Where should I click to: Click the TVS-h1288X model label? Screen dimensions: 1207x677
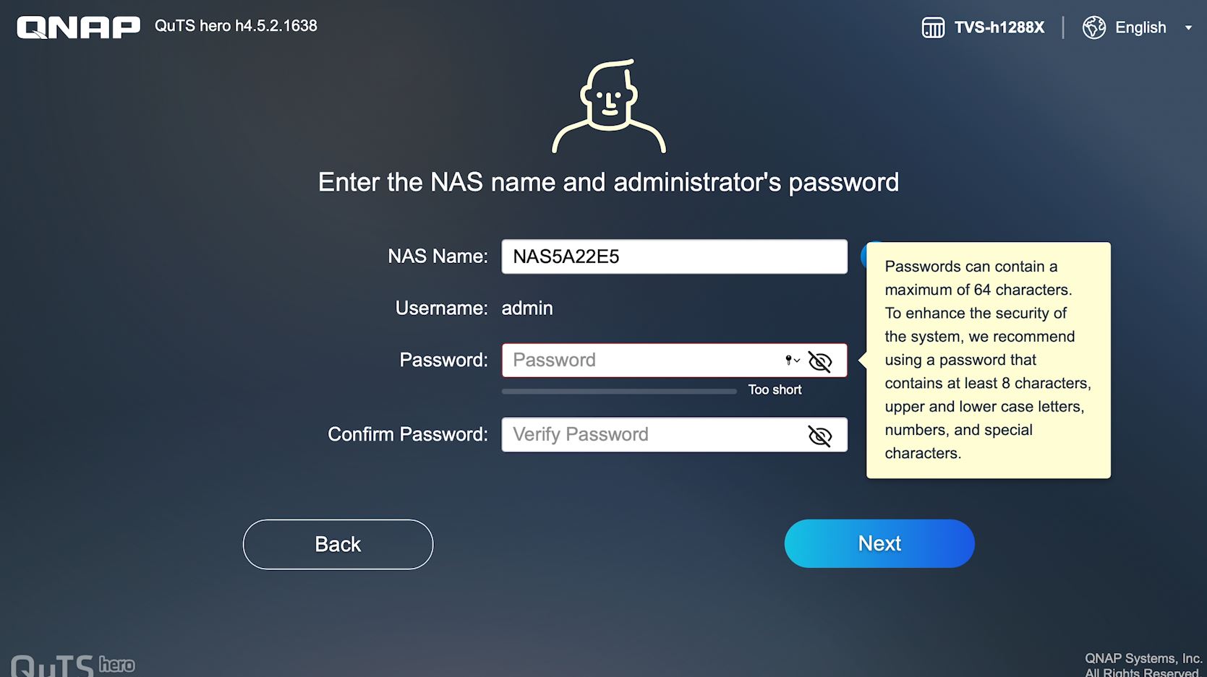click(x=999, y=27)
